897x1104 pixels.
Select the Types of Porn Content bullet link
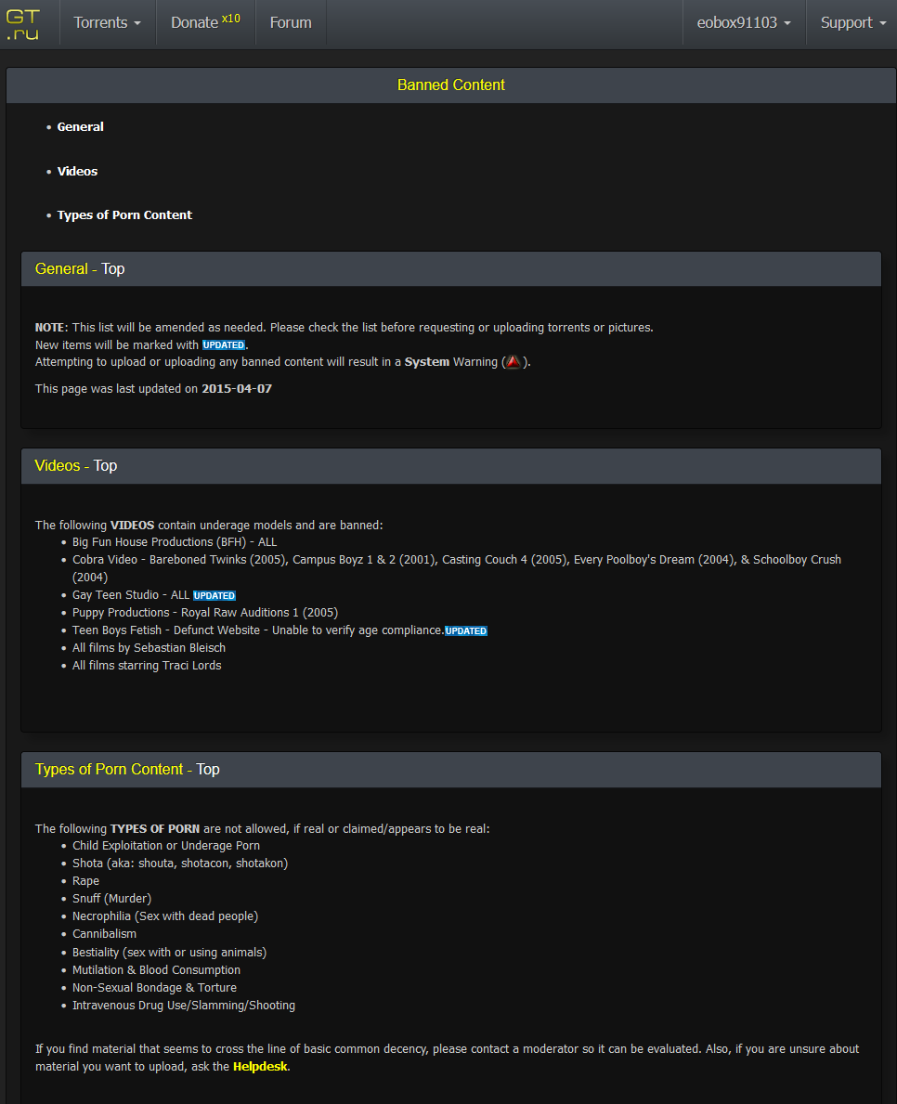pos(124,214)
